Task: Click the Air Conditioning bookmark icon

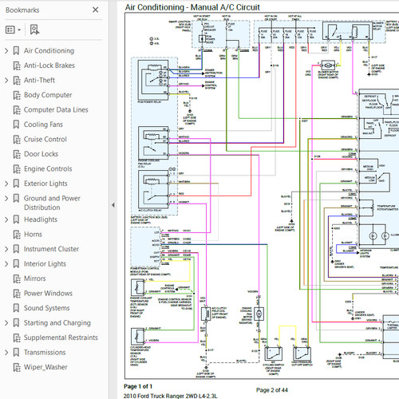Action: 16,50
